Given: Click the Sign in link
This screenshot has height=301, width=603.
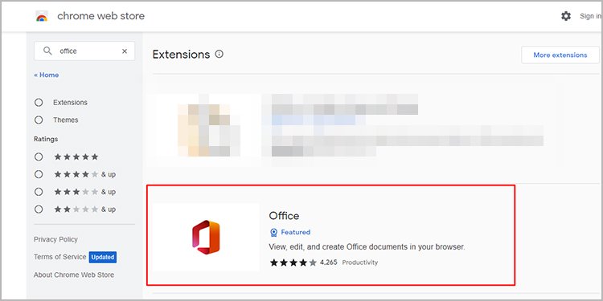Looking at the screenshot, I should (x=591, y=16).
